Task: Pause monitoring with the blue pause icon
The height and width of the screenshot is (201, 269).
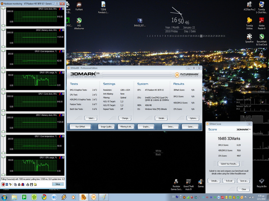Action: click(x=7, y=185)
